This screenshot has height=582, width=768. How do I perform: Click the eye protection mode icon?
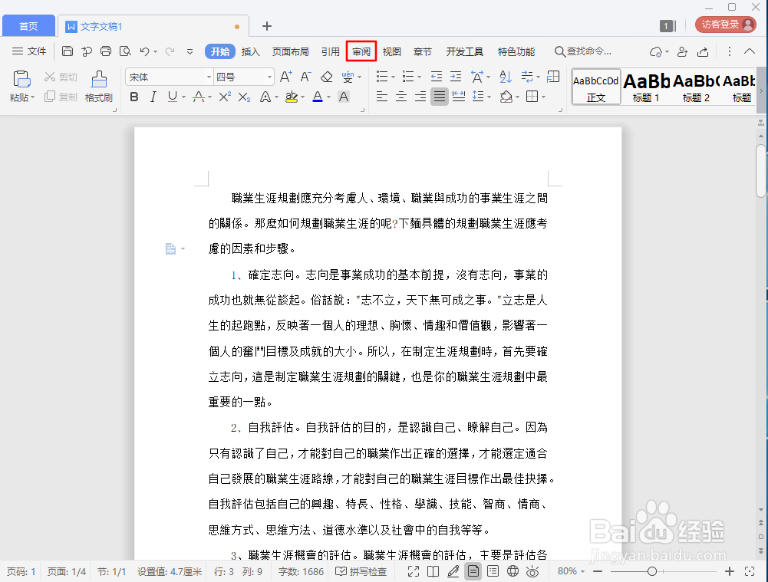532,571
